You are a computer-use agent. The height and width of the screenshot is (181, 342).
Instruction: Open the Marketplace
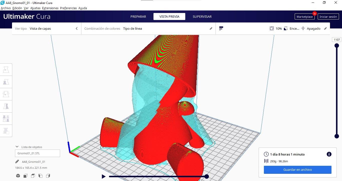[305, 16]
